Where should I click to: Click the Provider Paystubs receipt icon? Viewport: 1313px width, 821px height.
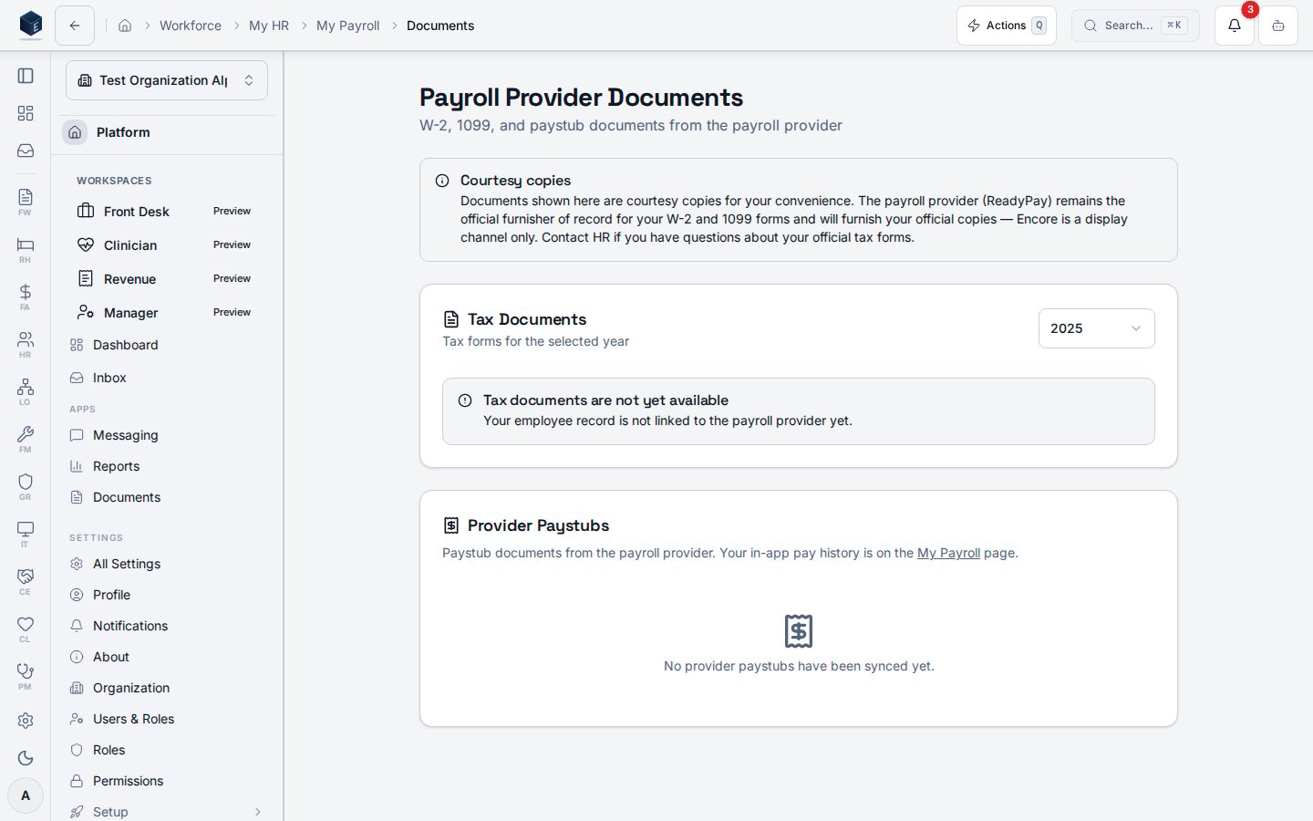tap(451, 525)
